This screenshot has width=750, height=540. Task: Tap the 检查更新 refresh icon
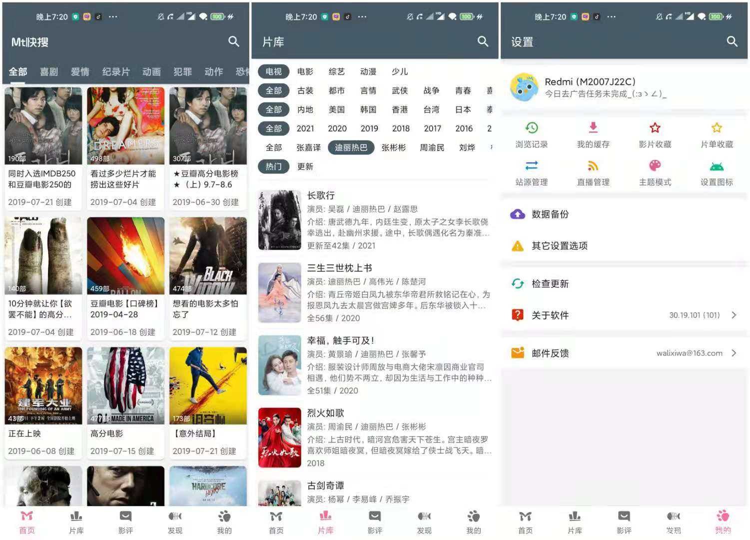[518, 283]
